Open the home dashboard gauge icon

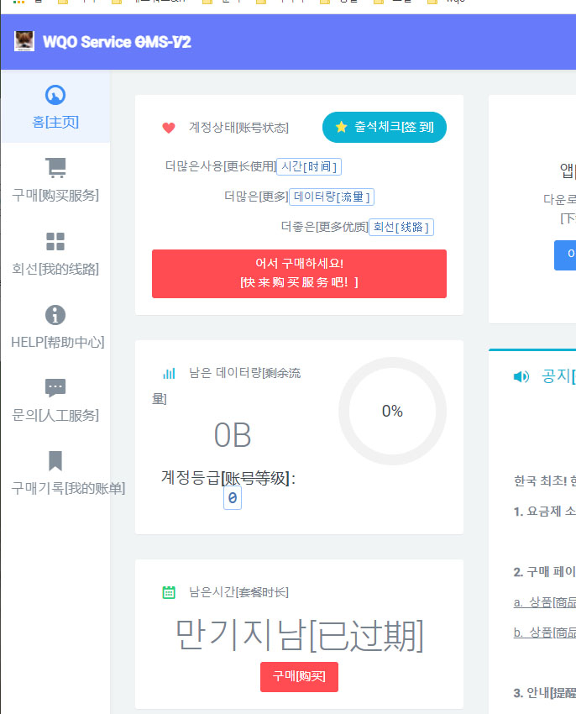tap(55, 95)
